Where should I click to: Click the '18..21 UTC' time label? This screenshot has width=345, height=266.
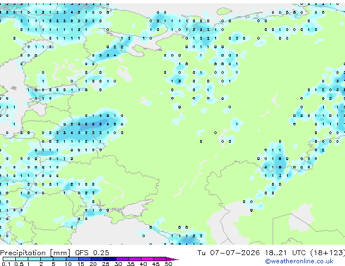pos(286,253)
